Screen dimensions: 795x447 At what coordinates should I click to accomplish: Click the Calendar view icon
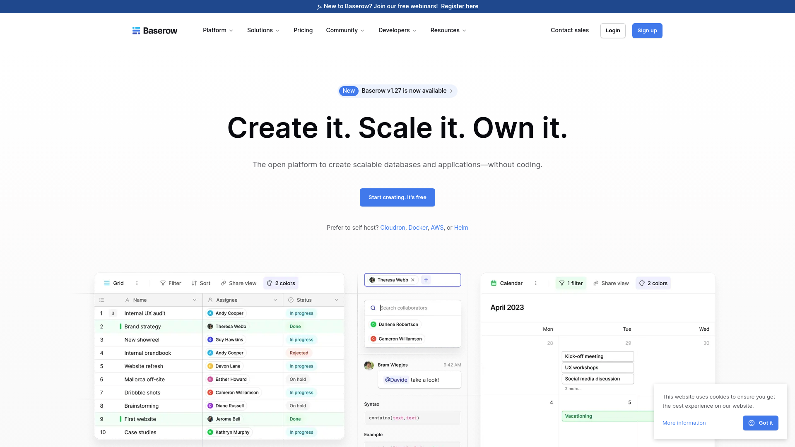(x=494, y=283)
